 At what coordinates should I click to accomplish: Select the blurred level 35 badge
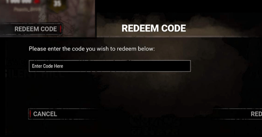tap(57, 5)
